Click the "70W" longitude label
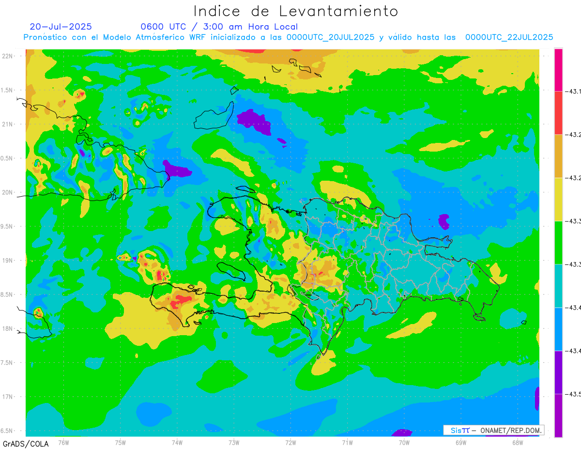This screenshot has height=449, width=581. coord(404,442)
